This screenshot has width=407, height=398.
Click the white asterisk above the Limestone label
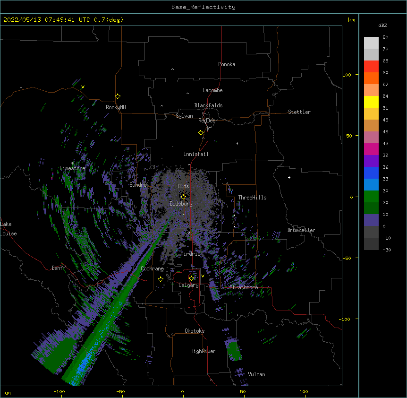pyautogui.click(x=73, y=164)
